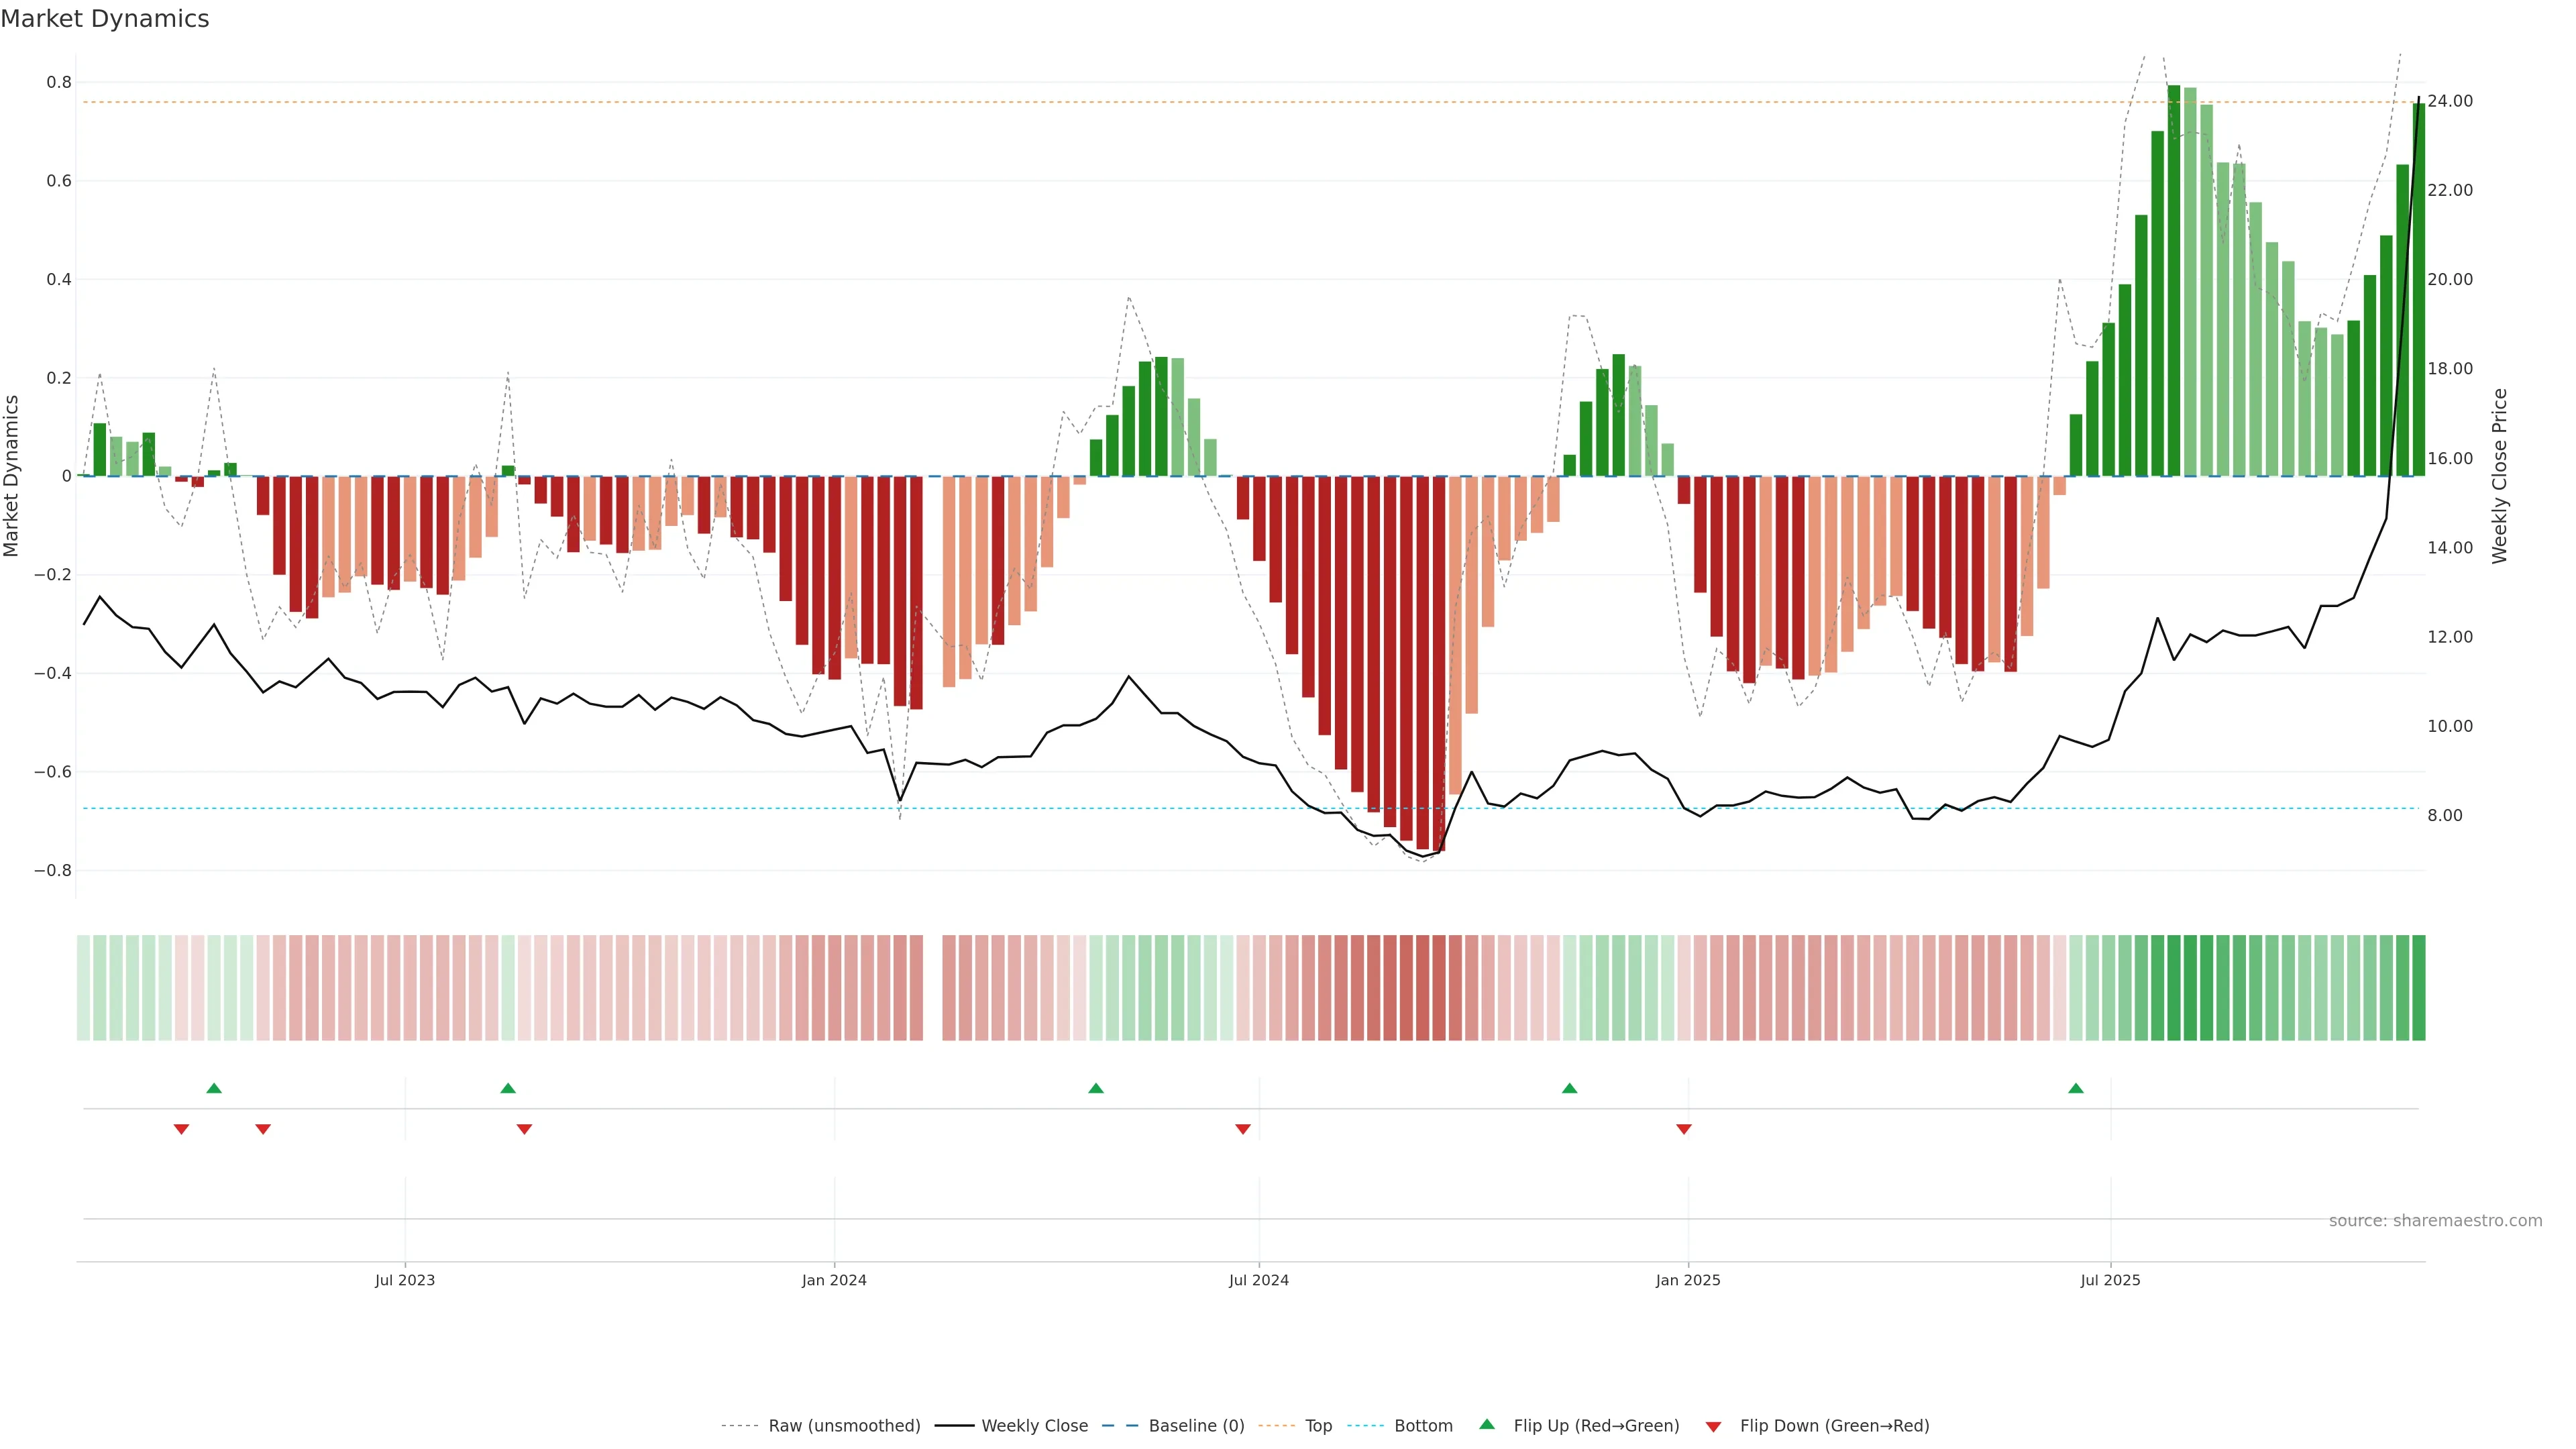Toggle the Weekly Close legend entry
The image size is (2576, 1449).
tap(1034, 1426)
